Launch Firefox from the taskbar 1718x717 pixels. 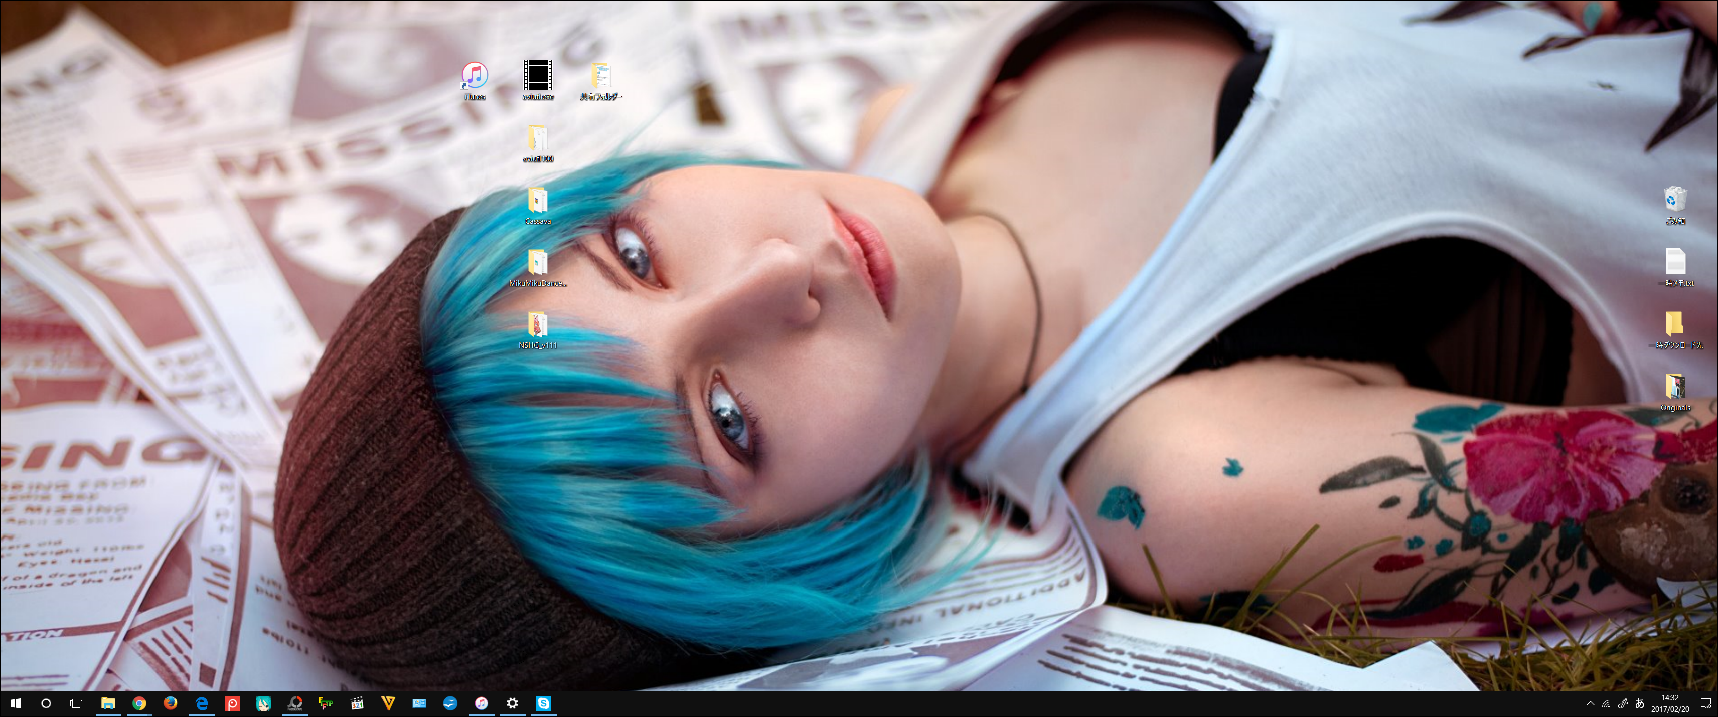pos(170,703)
